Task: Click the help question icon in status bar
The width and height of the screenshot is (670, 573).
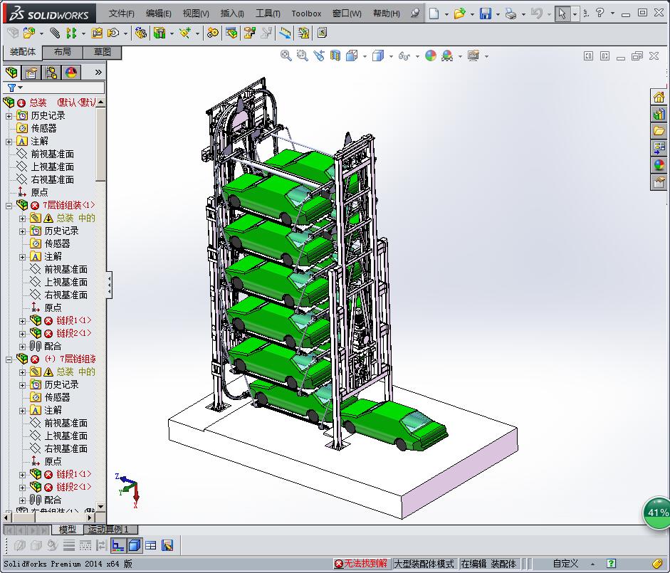Action: point(612,564)
